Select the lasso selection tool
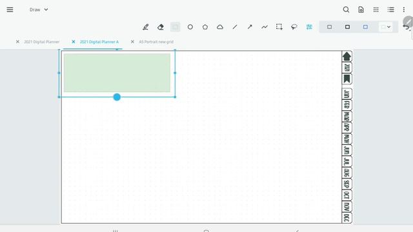 click(x=294, y=27)
